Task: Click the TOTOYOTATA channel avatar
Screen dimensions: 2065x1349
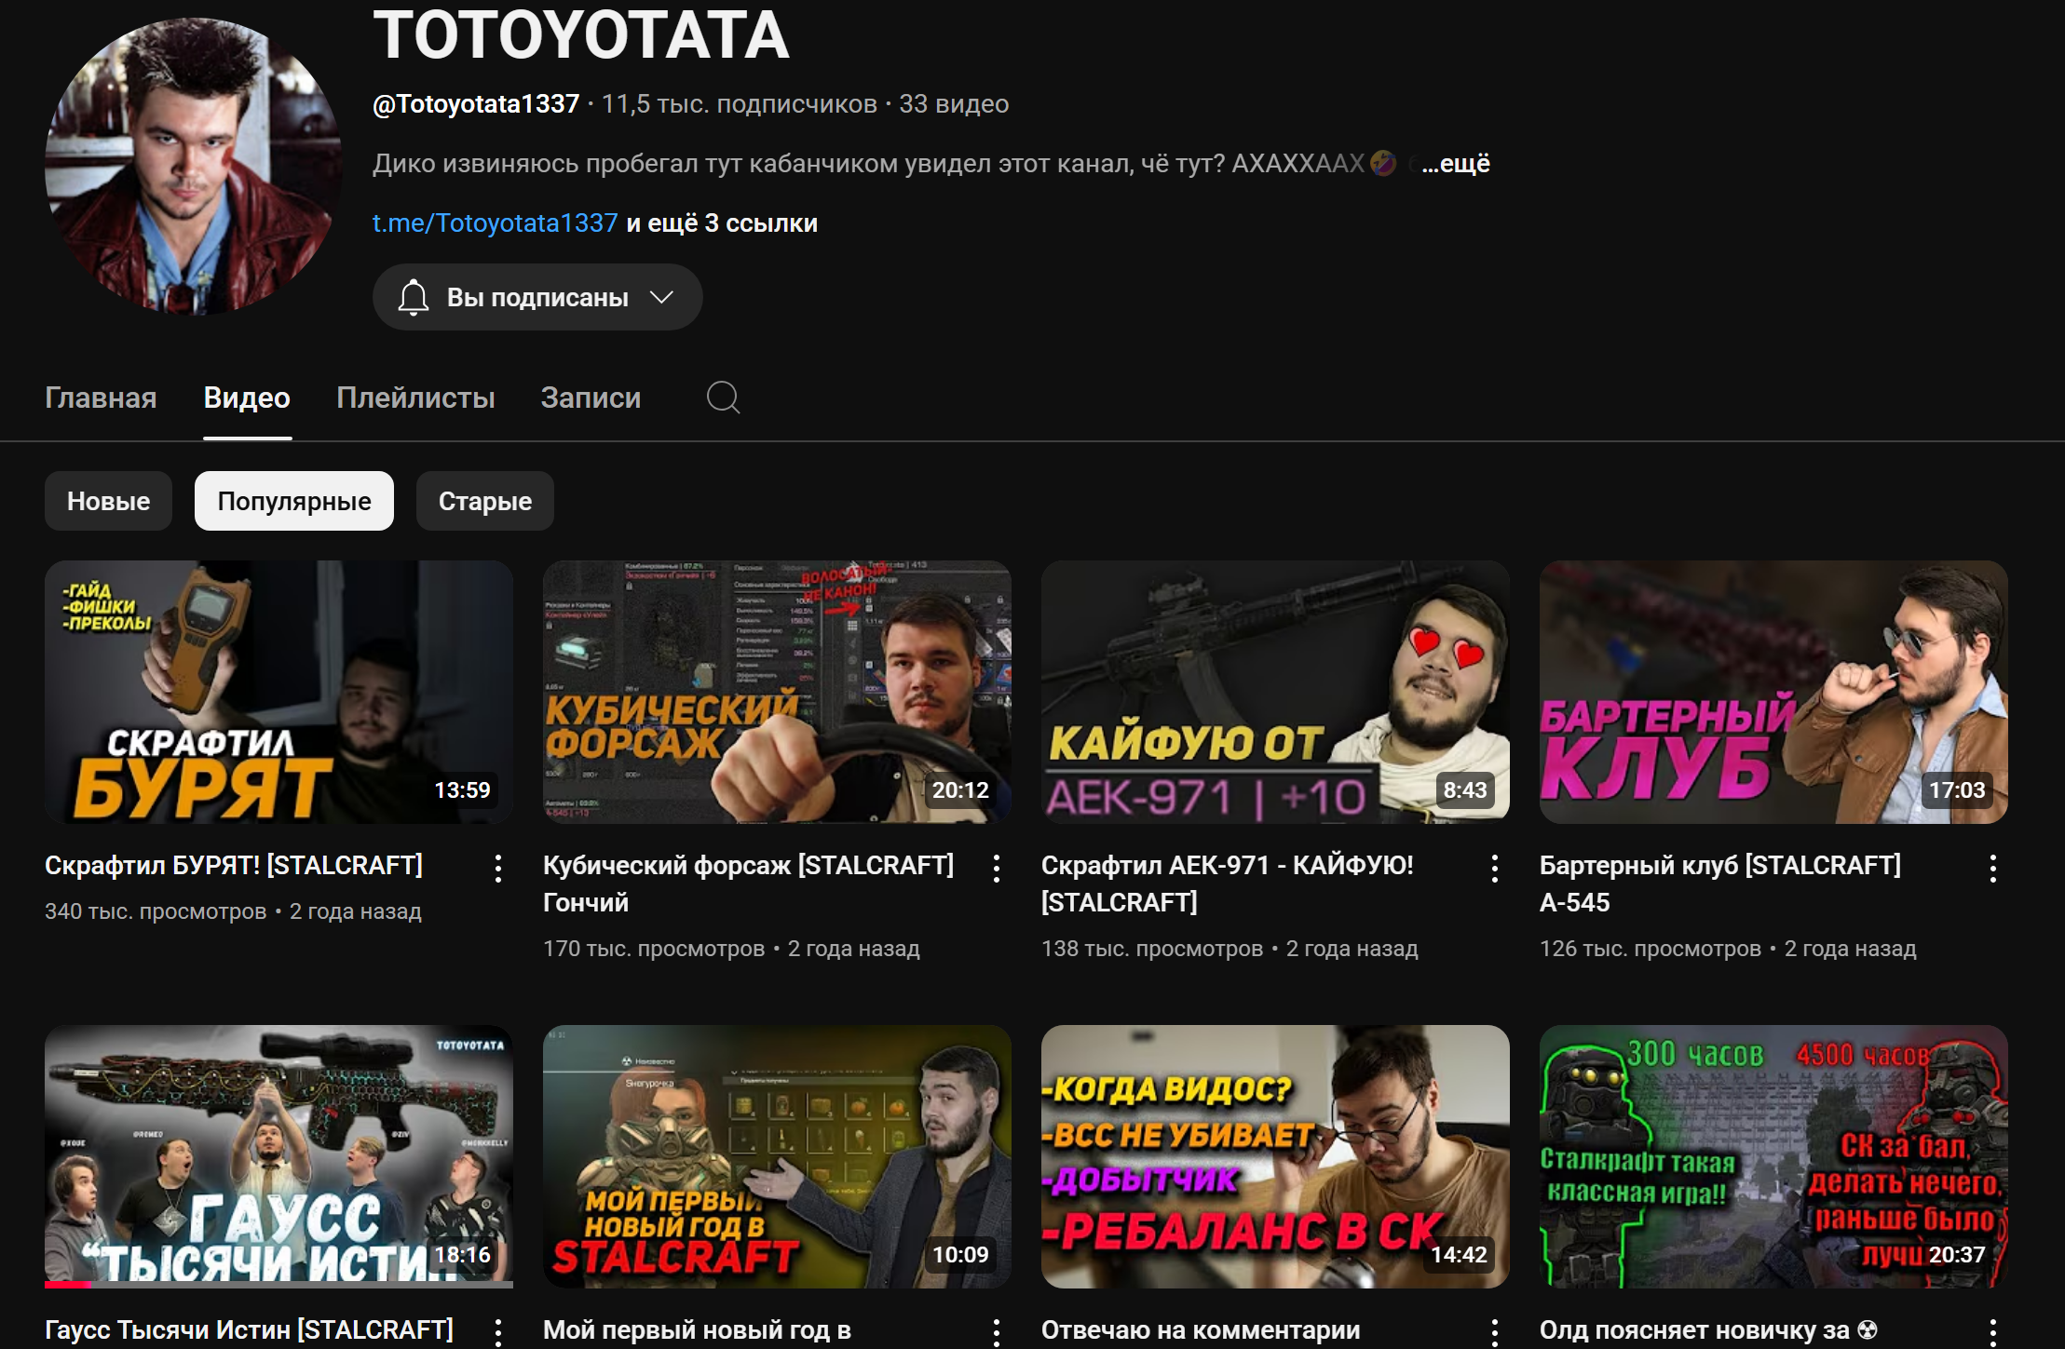Action: (194, 166)
